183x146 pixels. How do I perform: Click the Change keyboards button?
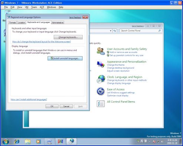click(x=68, y=37)
